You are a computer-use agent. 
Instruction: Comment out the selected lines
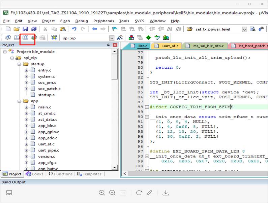[169, 29]
